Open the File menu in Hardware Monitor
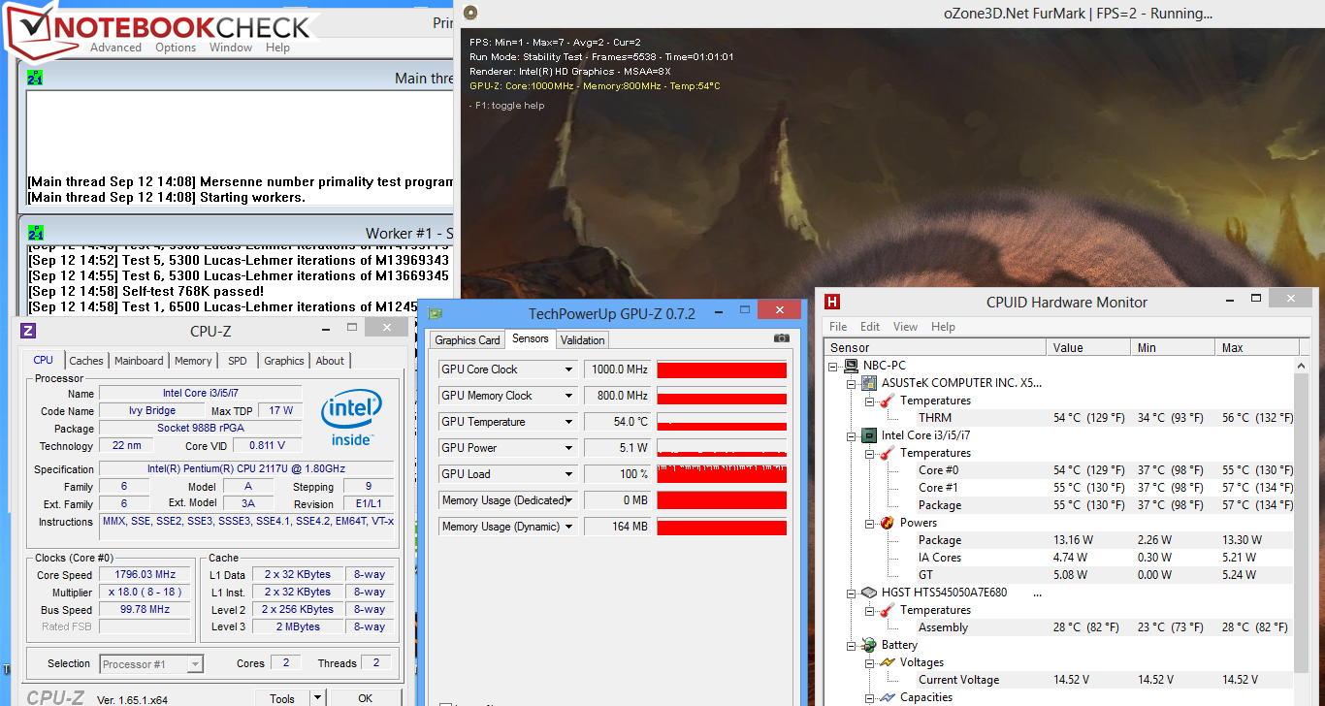The width and height of the screenshot is (1325, 706). [x=838, y=327]
